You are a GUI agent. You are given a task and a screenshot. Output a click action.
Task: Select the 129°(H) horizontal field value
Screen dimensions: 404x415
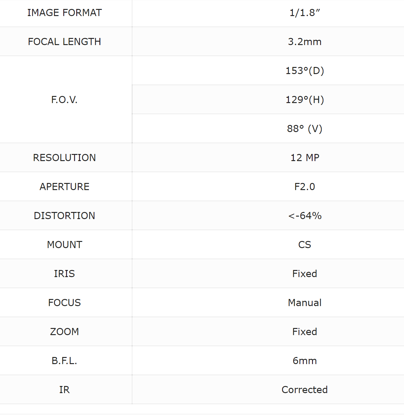(305, 100)
